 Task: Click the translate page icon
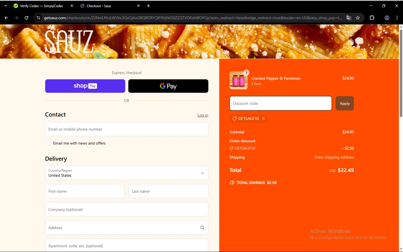[x=349, y=18]
